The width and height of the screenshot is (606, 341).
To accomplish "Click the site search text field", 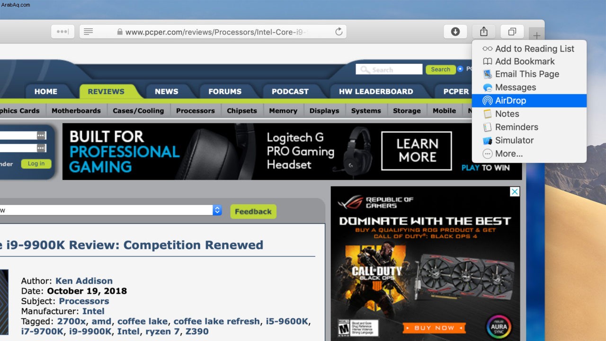I will click(x=389, y=70).
